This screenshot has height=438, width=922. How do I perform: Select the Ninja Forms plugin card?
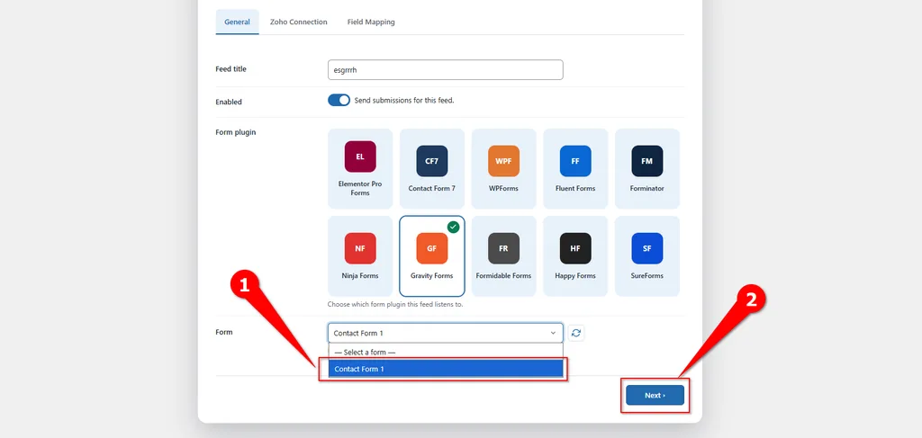360,256
